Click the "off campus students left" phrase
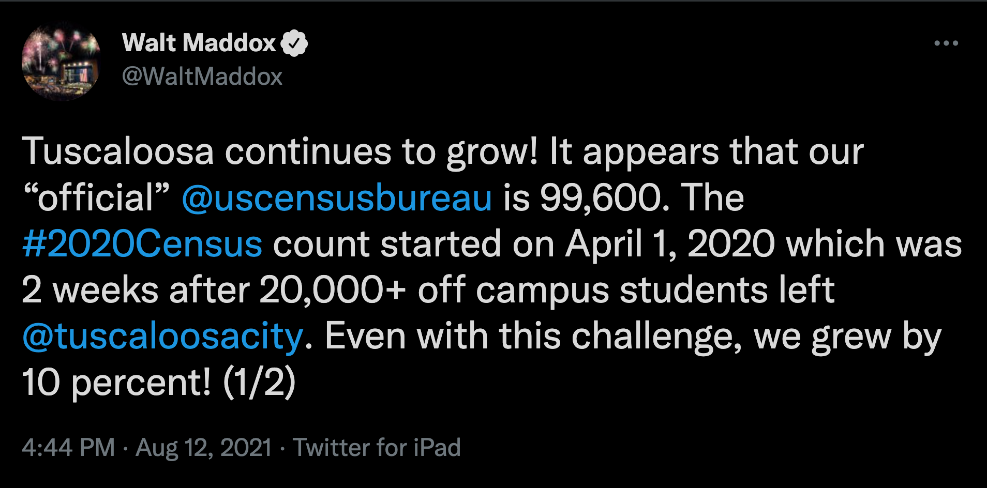This screenshot has width=987, height=488. pyautogui.click(x=626, y=290)
